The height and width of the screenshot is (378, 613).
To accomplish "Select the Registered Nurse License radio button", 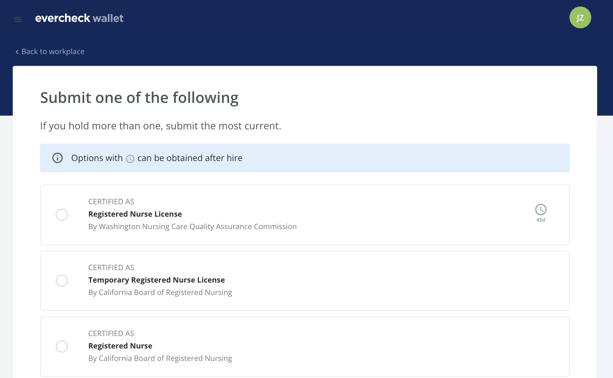I will 62,215.
